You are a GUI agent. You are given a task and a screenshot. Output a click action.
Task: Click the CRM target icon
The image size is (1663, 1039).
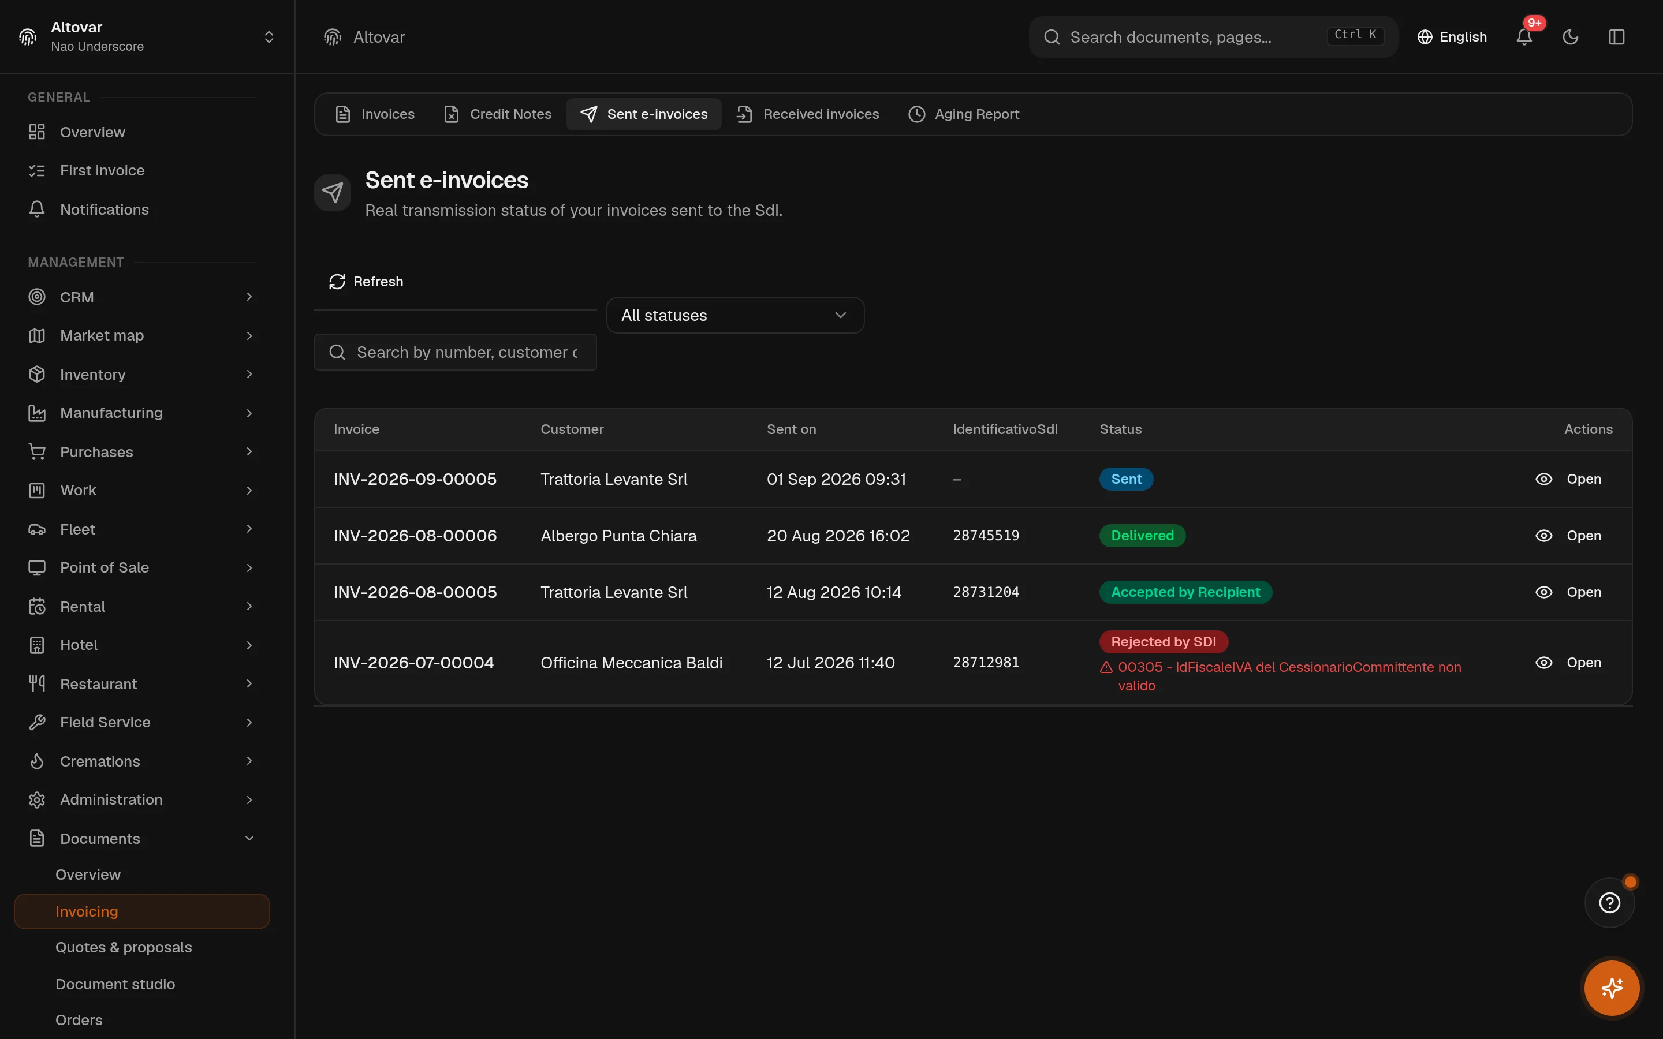[x=37, y=297]
